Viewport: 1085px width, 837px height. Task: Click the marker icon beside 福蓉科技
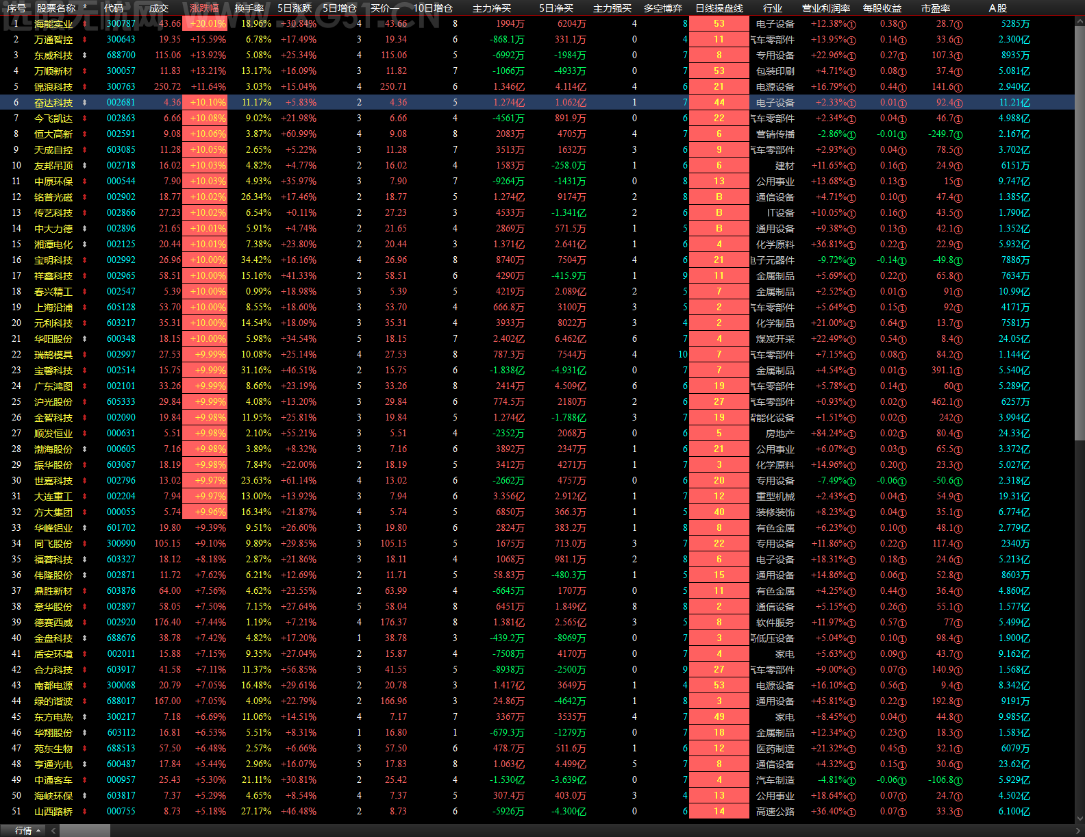point(85,560)
